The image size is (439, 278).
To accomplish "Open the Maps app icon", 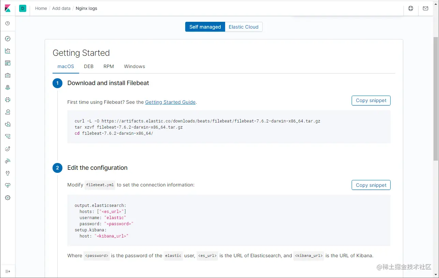I will pos(8,87).
